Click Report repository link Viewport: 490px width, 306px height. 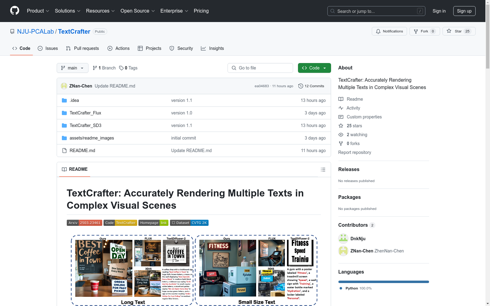pyautogui.click(x=355, y=152)
